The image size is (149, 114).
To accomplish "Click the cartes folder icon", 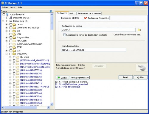I will coord(14,24).
